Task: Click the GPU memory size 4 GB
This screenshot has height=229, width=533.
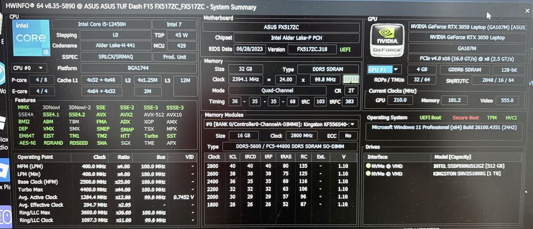Action: (422, 70)
